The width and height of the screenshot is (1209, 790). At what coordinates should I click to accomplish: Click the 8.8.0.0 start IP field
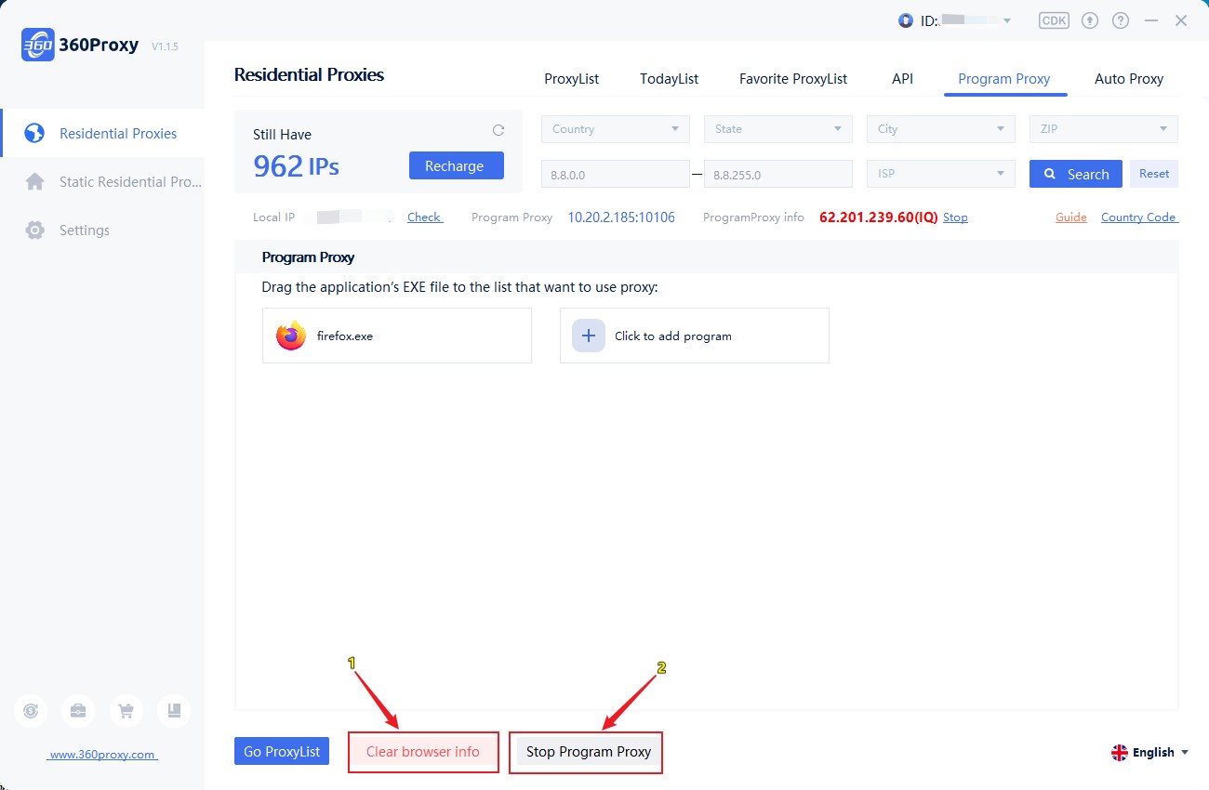pyautogui.click(x=616, y=174)
